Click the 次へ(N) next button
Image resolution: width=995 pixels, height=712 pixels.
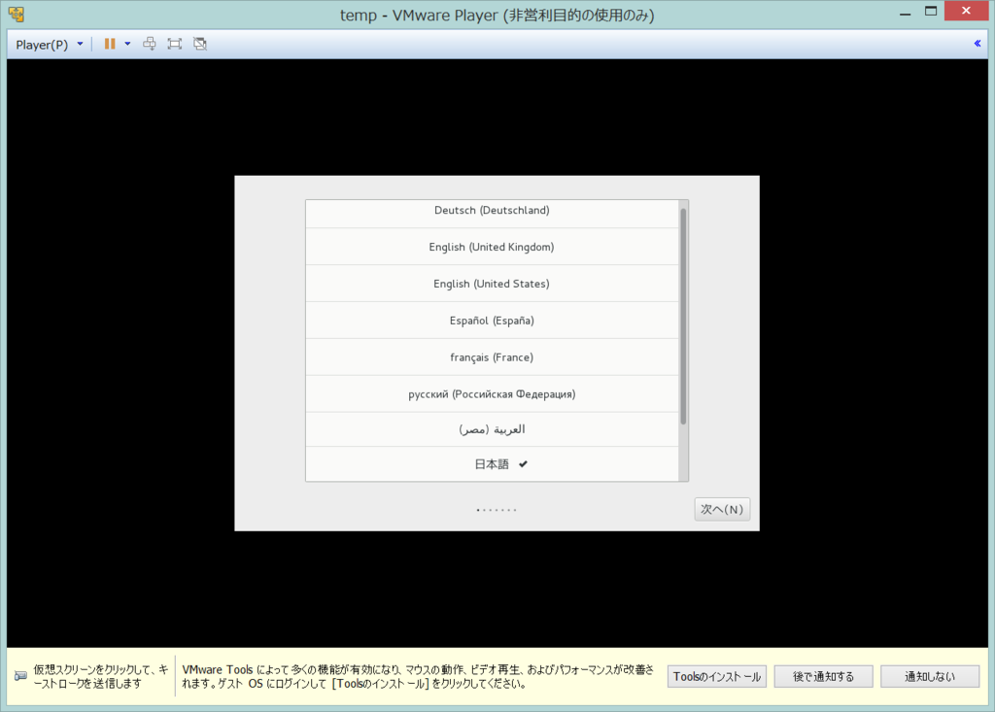pos(722,510)
